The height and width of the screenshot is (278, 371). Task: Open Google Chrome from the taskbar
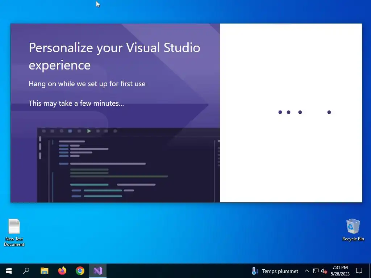80,271
